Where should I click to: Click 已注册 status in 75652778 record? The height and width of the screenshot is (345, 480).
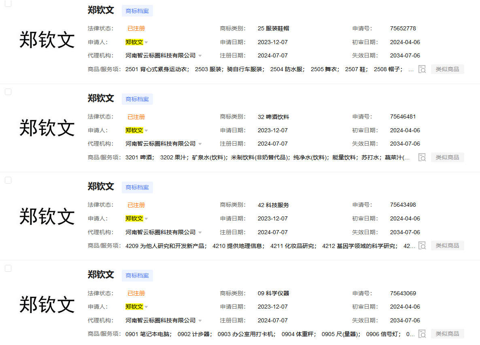click(136, 28)
